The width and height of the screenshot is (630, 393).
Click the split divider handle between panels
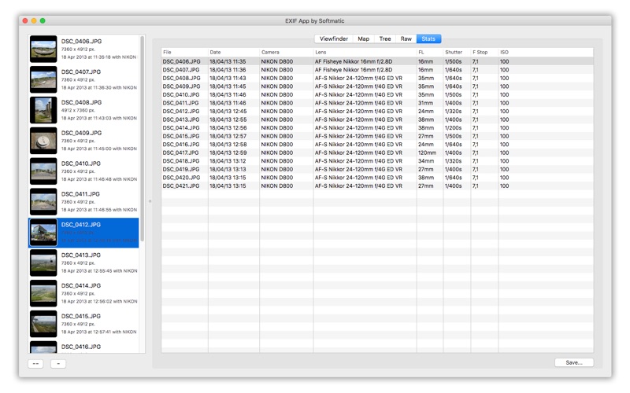[150, 201]
